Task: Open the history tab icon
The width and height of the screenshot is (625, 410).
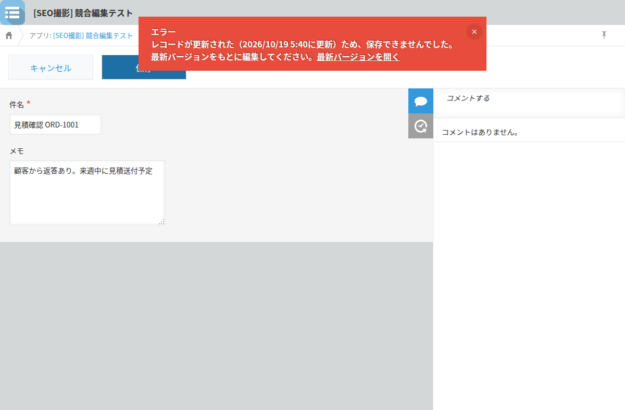Action: (421, 126)
